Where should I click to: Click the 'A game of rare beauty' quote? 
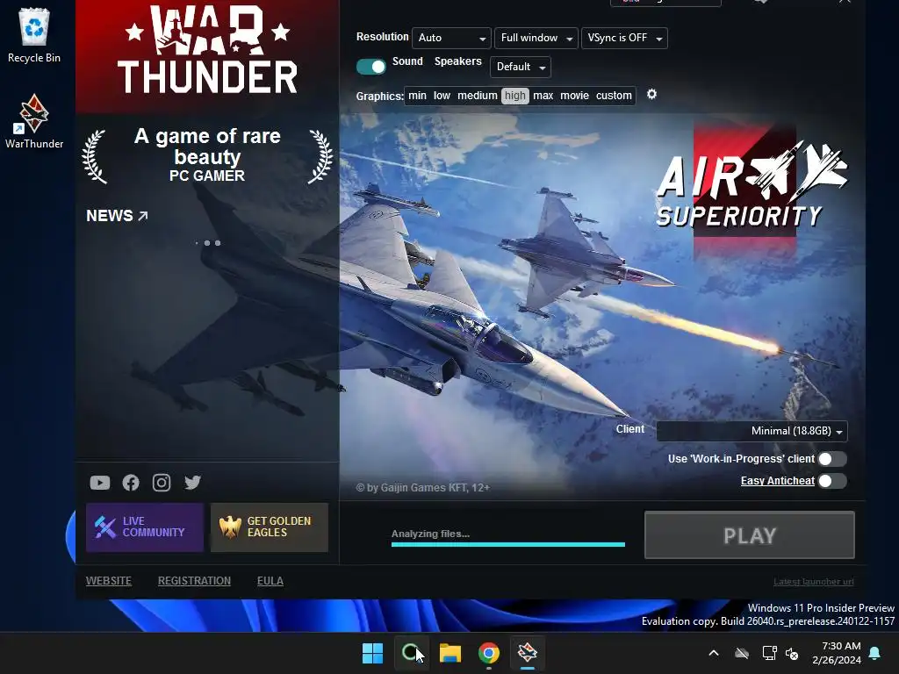point(207,147)
